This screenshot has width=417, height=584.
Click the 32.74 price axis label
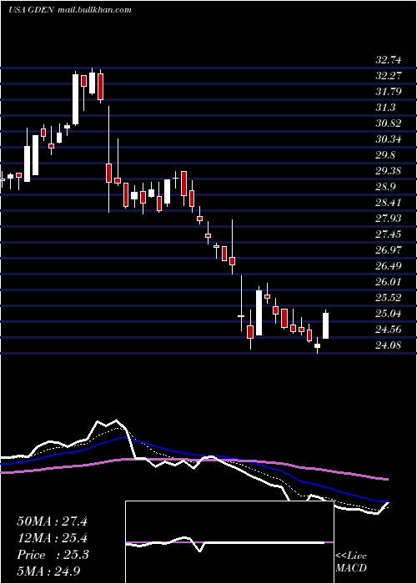(389, 60)
